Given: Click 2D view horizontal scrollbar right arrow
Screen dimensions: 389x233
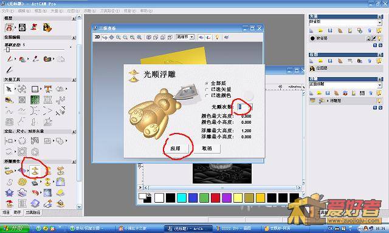Looking at the screenshot, I should [299, 187].
